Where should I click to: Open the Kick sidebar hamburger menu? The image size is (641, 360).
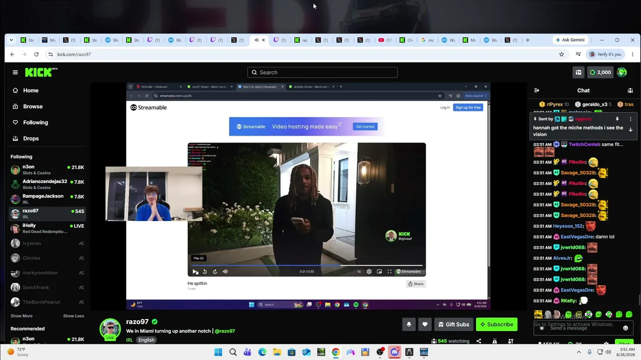[x=15, y=72]
